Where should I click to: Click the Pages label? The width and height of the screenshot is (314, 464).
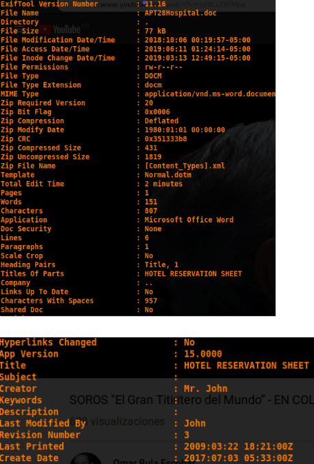11,193
